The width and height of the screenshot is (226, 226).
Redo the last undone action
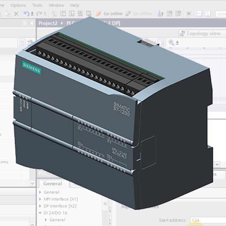click(39, 14)
